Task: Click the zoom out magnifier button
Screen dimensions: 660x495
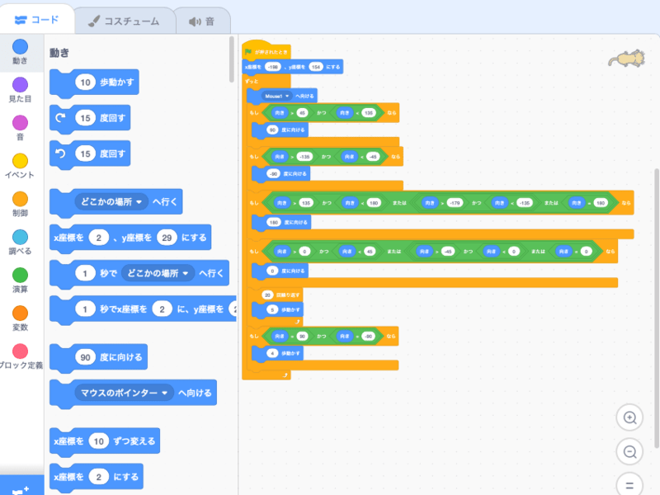Action: pos(629,451)
